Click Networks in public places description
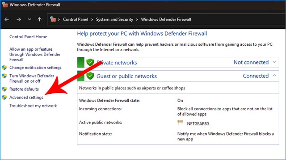 tap(132, 88)
